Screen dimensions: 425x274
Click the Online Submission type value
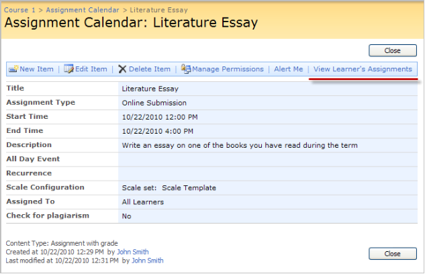(154, 103)
